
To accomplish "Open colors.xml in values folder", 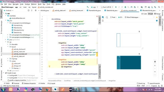I will [x=16, y=63].
